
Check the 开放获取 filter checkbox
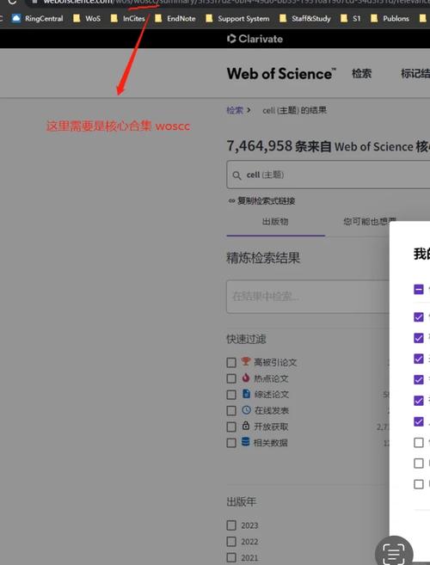tap(231, 427)
